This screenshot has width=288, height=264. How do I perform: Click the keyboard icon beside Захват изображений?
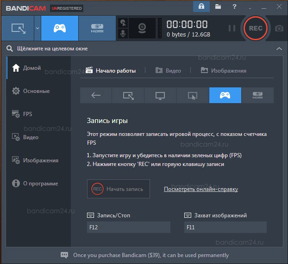pyautogui.click(x=188, y=215)
